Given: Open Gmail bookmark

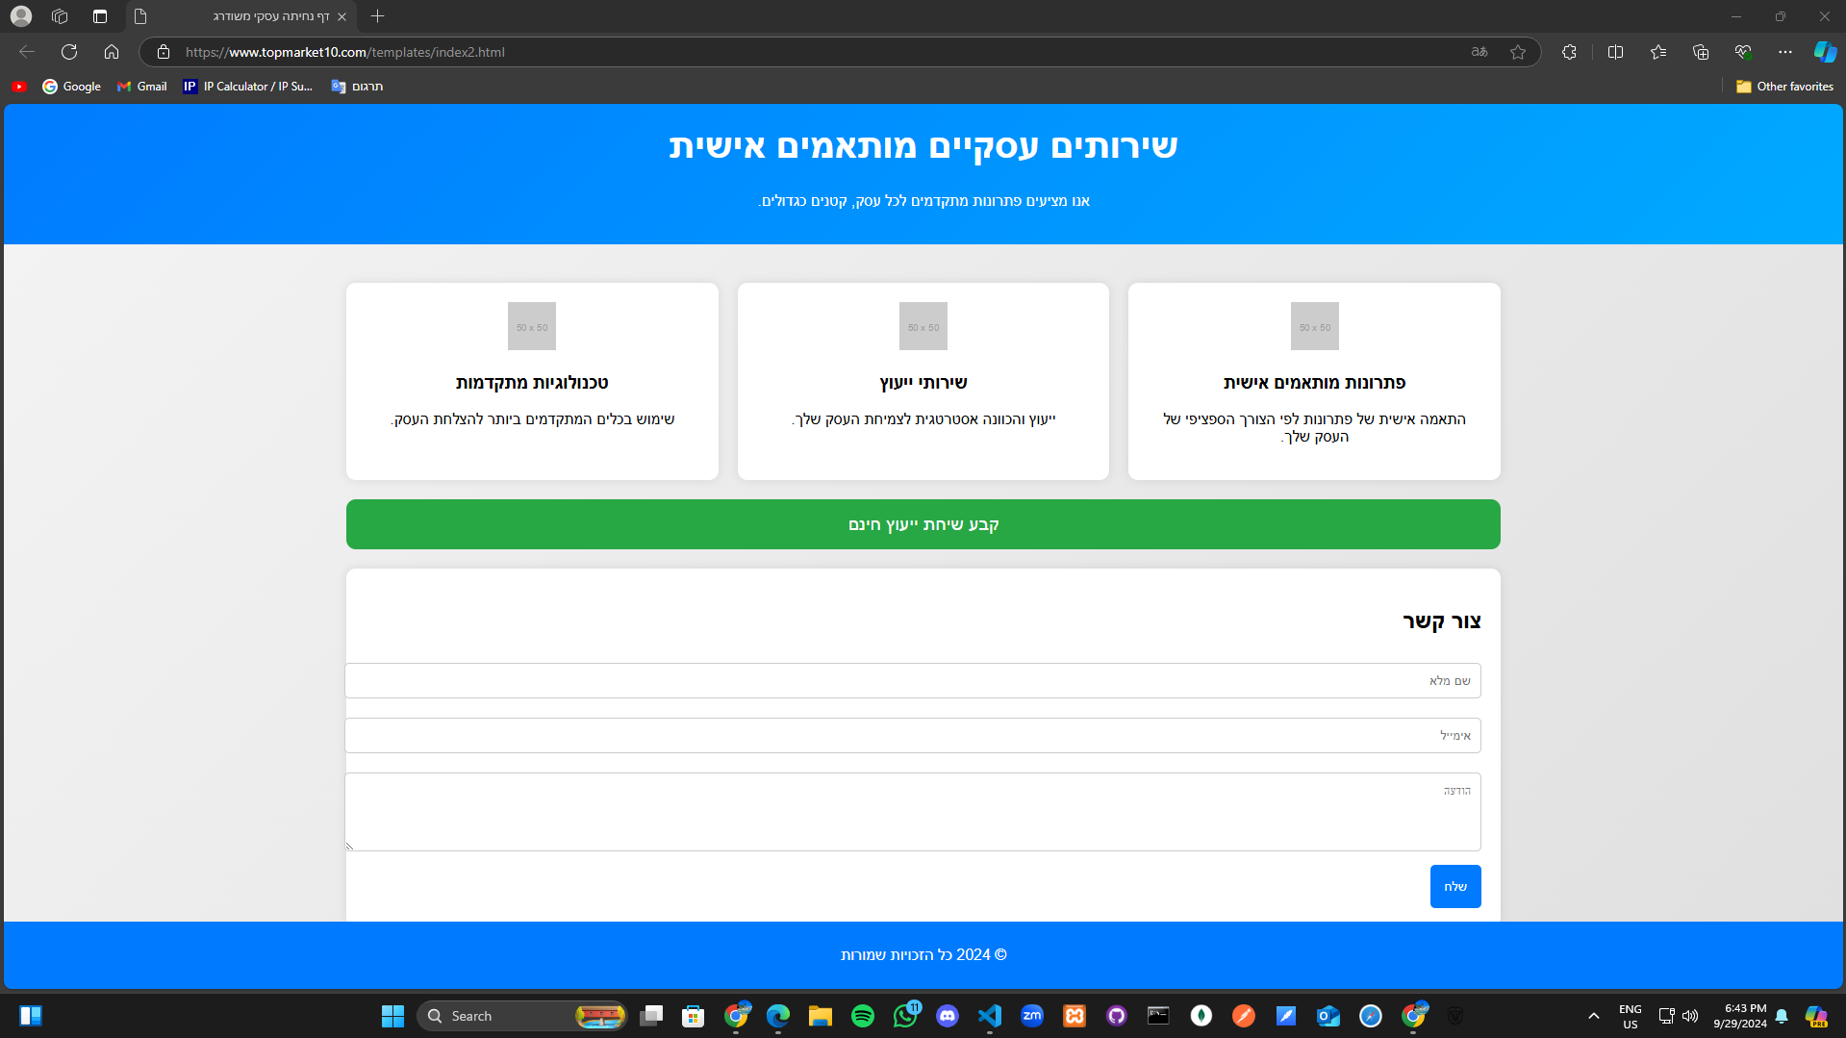Looking at the screenshot, I should coord(141,87).
